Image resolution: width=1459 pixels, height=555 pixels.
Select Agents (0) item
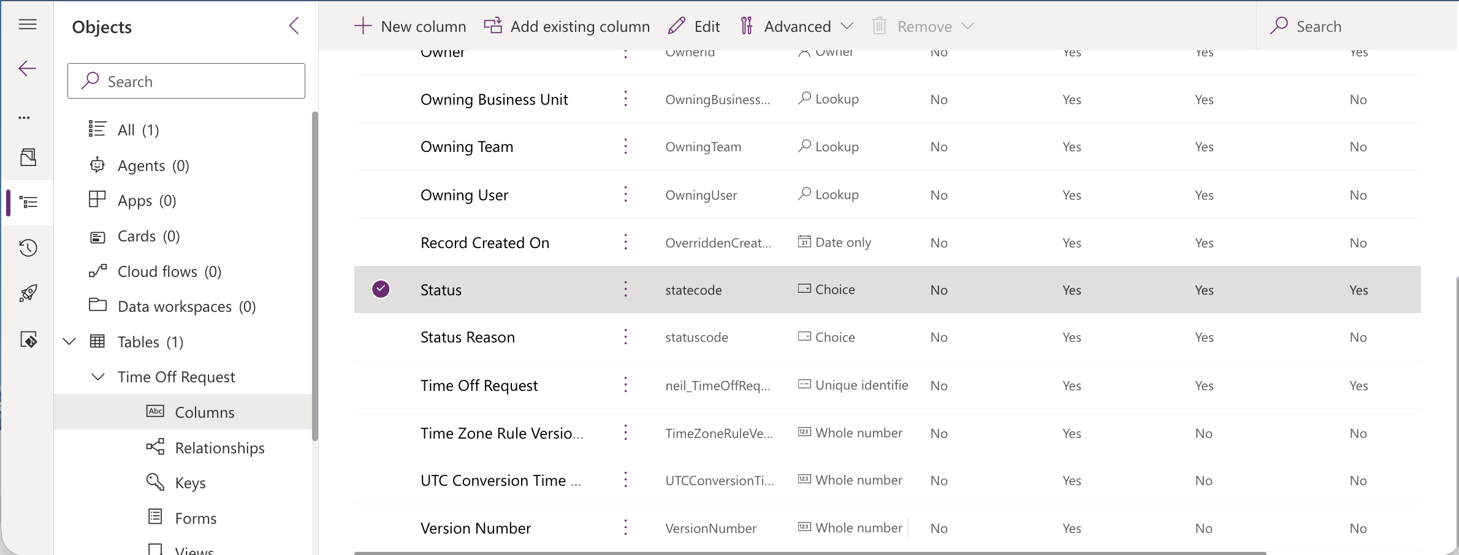coord(153,165)
